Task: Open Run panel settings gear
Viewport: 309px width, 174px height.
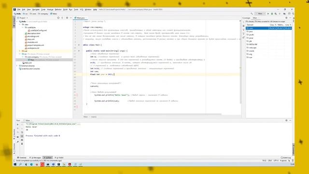Action: (x=286, y=120)
